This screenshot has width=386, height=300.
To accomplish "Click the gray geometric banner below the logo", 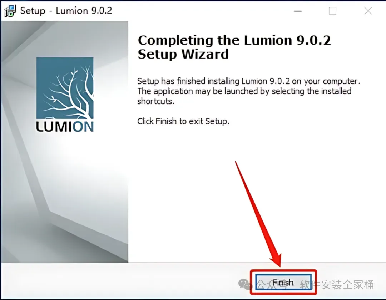I will 65,197.
